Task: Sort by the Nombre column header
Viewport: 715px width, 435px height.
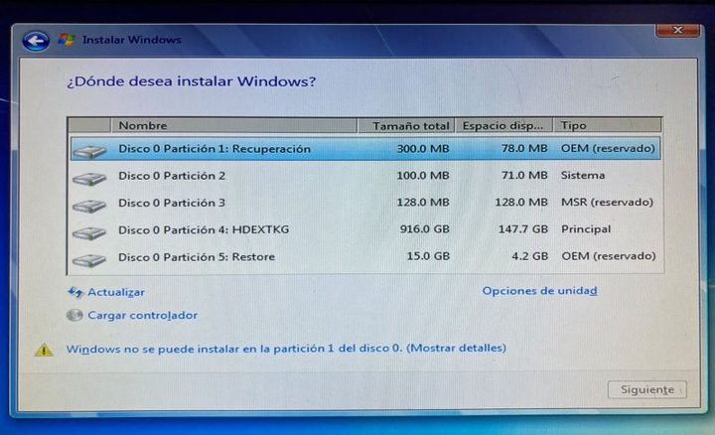Action: pyautogui.click(x=234, y=125)
